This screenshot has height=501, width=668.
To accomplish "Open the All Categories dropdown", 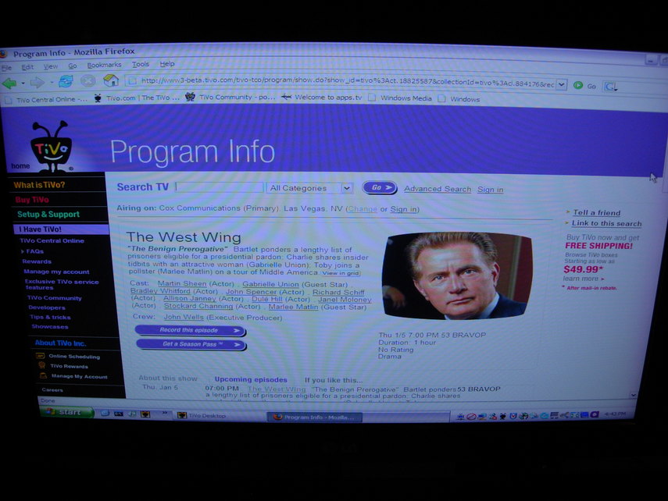I will 309,188.
